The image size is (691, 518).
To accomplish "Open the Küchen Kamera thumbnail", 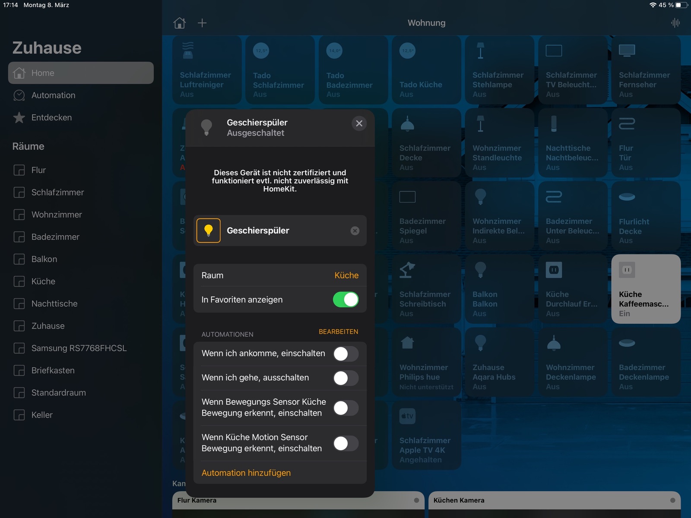I will tap(554, 504).
